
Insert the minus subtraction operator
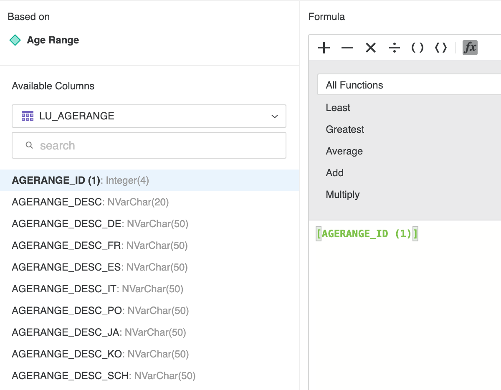tap(347, 48)
